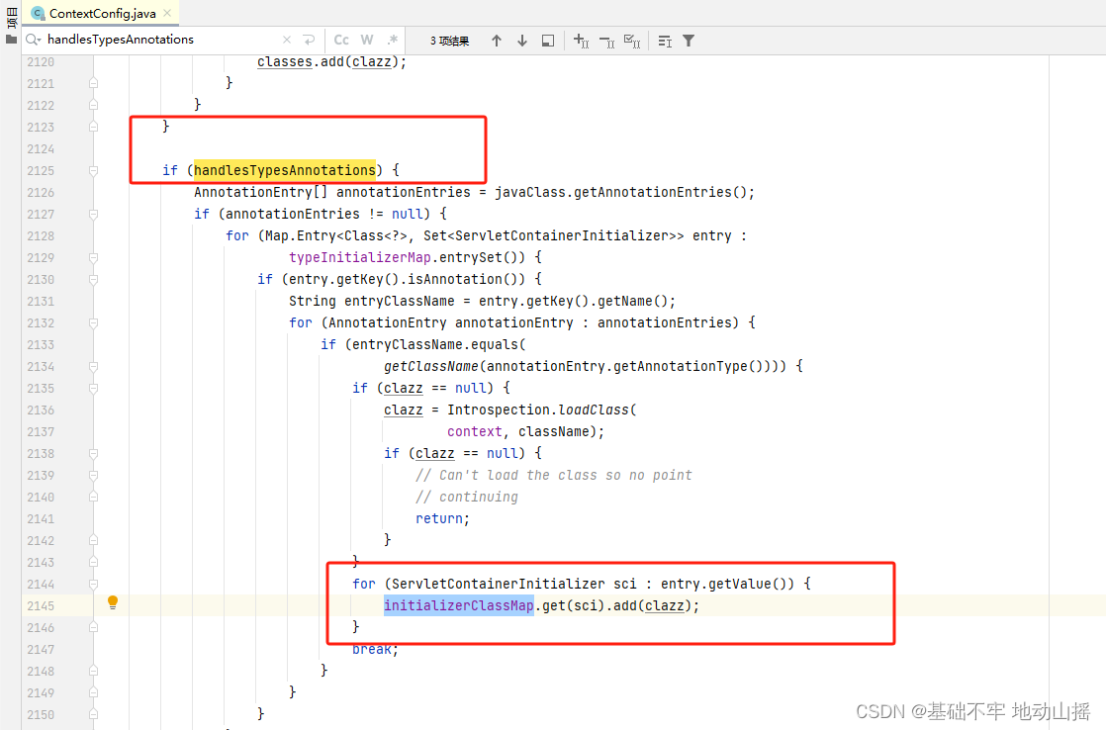1106x730 pixels.
Task: Select all found occurrences
Action: point(633,40)
